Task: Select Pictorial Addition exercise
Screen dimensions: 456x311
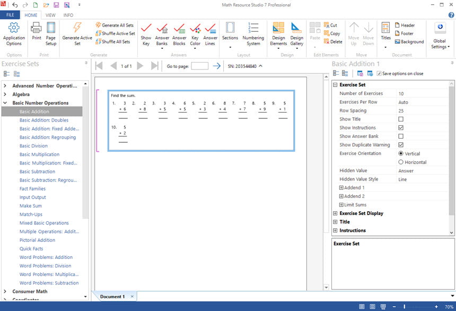Action: pos(37,240)
